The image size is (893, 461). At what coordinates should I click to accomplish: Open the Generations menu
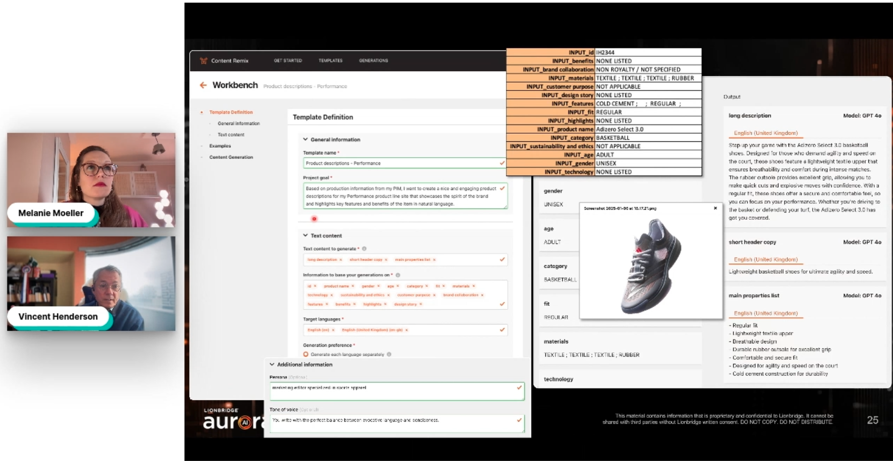(x=374, y=61)
